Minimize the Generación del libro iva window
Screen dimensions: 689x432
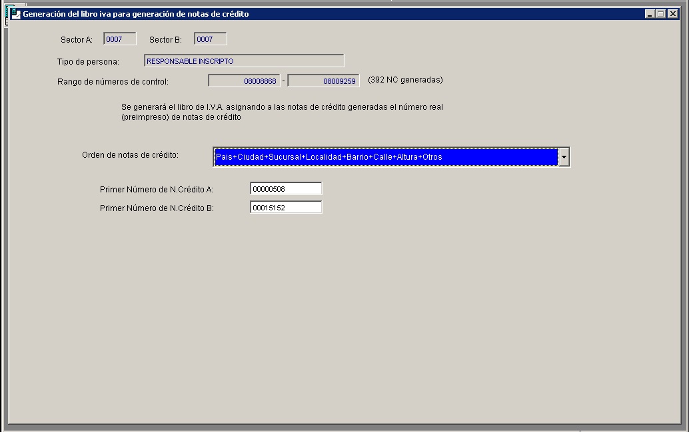point(650,14)
